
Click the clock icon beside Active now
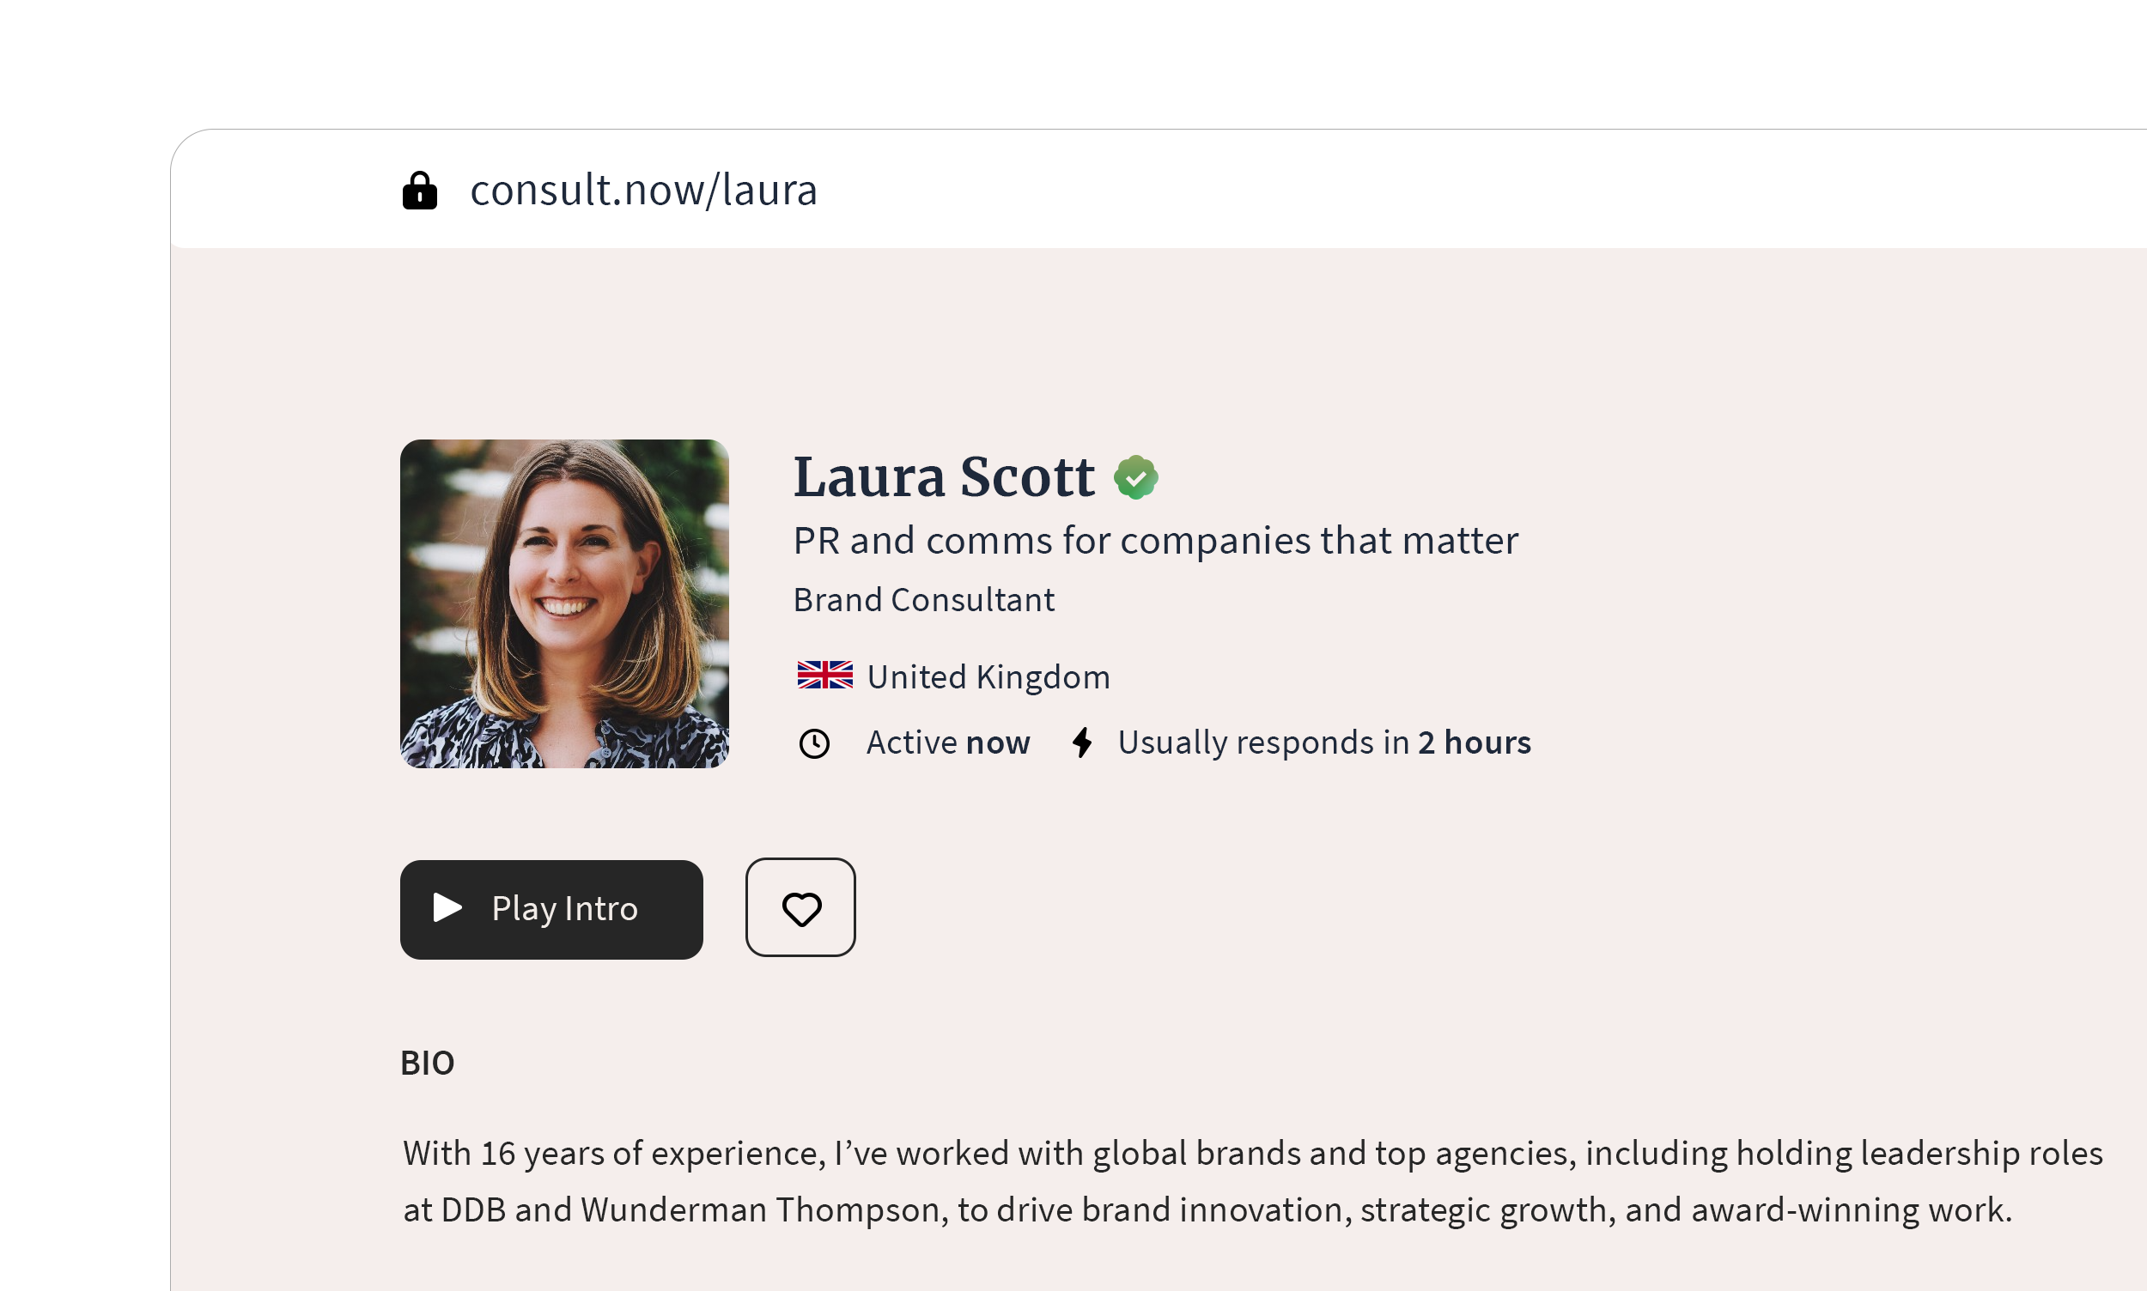(815, 744)
